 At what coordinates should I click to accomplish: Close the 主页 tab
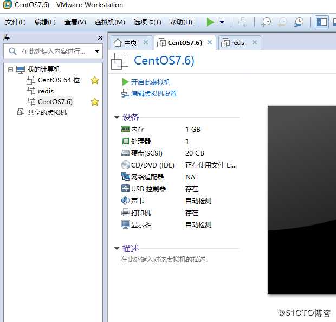pyautogui.click(x=146, y=42)
